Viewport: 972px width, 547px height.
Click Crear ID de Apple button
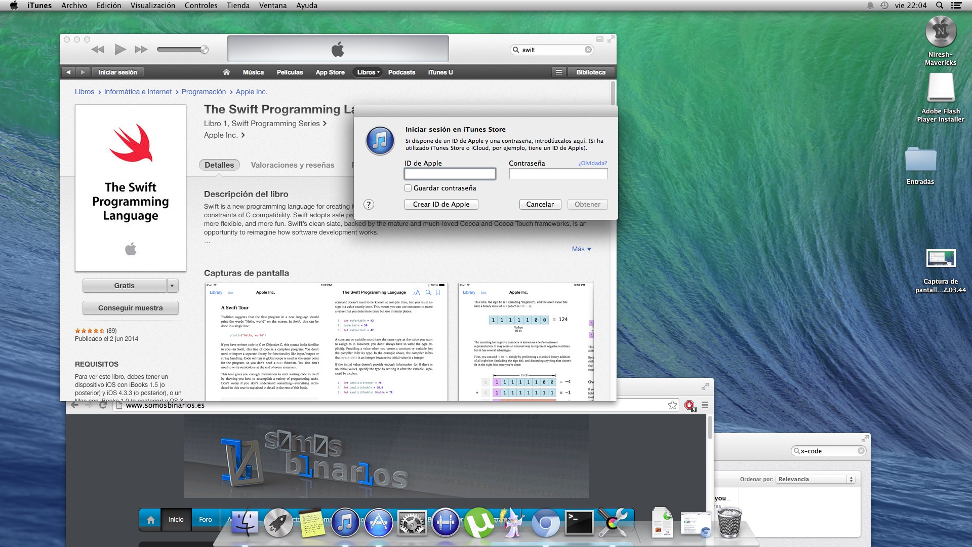tap(441, 204)
